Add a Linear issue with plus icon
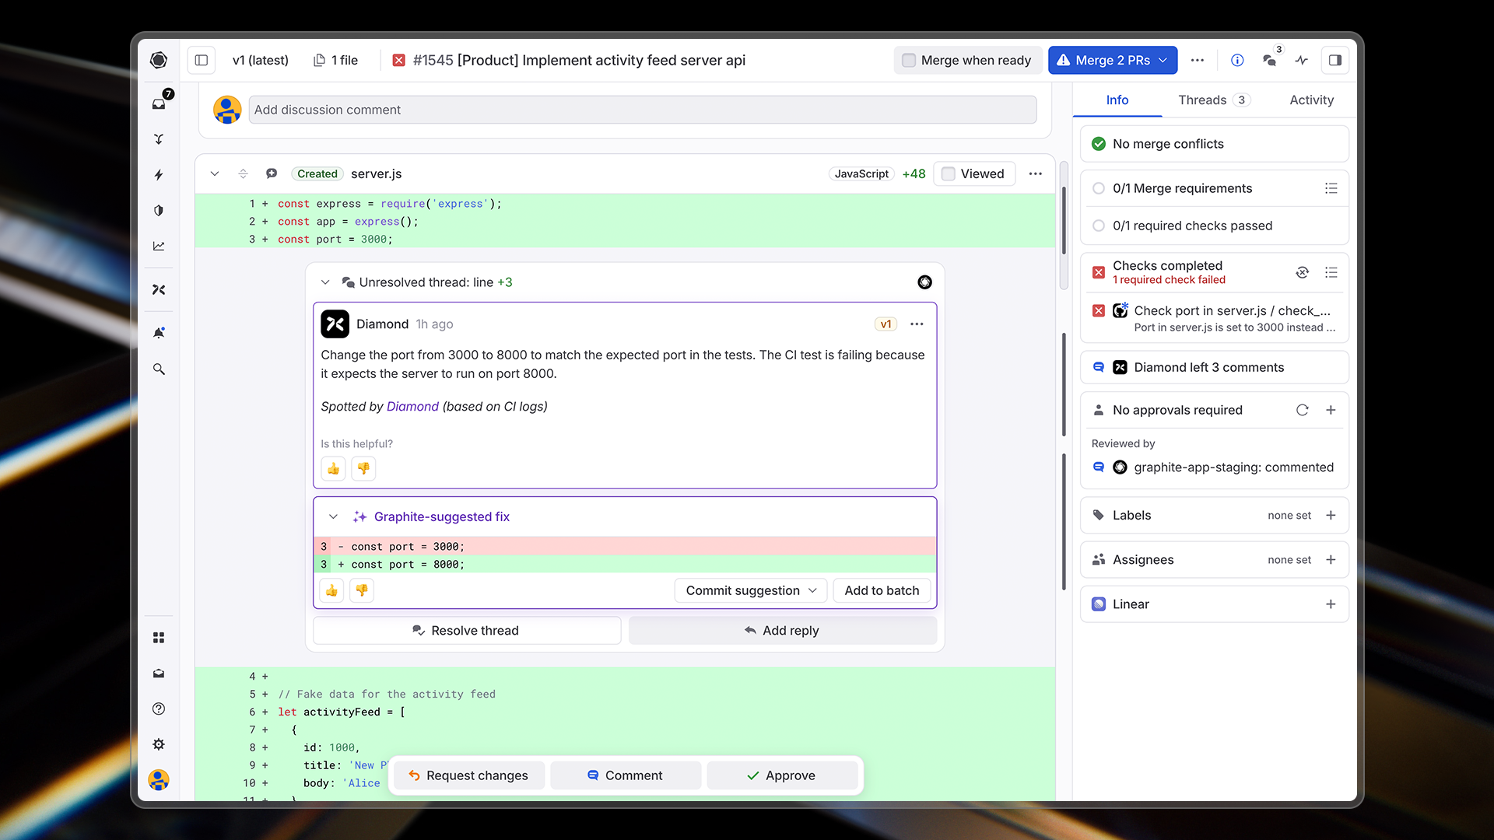The height and width of the screenshot is (840, 1494). 1331,604
